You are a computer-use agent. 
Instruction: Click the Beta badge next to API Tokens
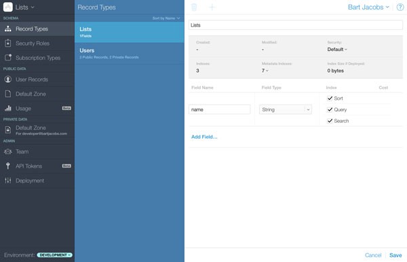point(66,166)
